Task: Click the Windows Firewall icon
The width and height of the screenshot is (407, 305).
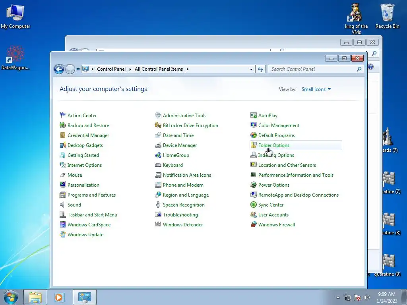Action: tap(254, 224)
